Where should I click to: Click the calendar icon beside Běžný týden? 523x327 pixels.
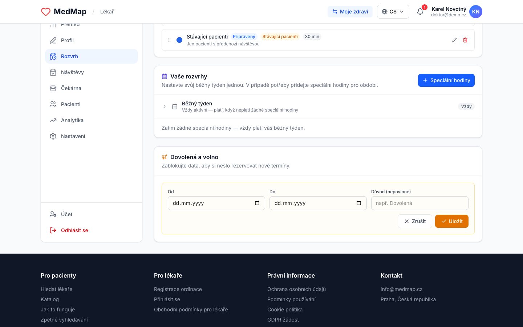[175, 106]
